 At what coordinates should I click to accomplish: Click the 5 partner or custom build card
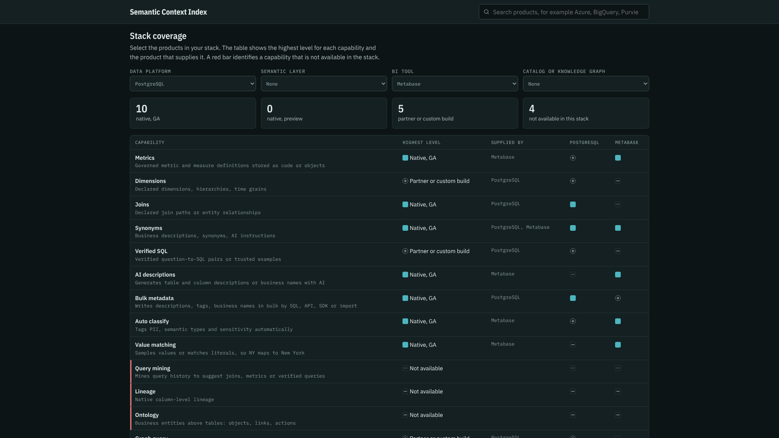(455, 113)
